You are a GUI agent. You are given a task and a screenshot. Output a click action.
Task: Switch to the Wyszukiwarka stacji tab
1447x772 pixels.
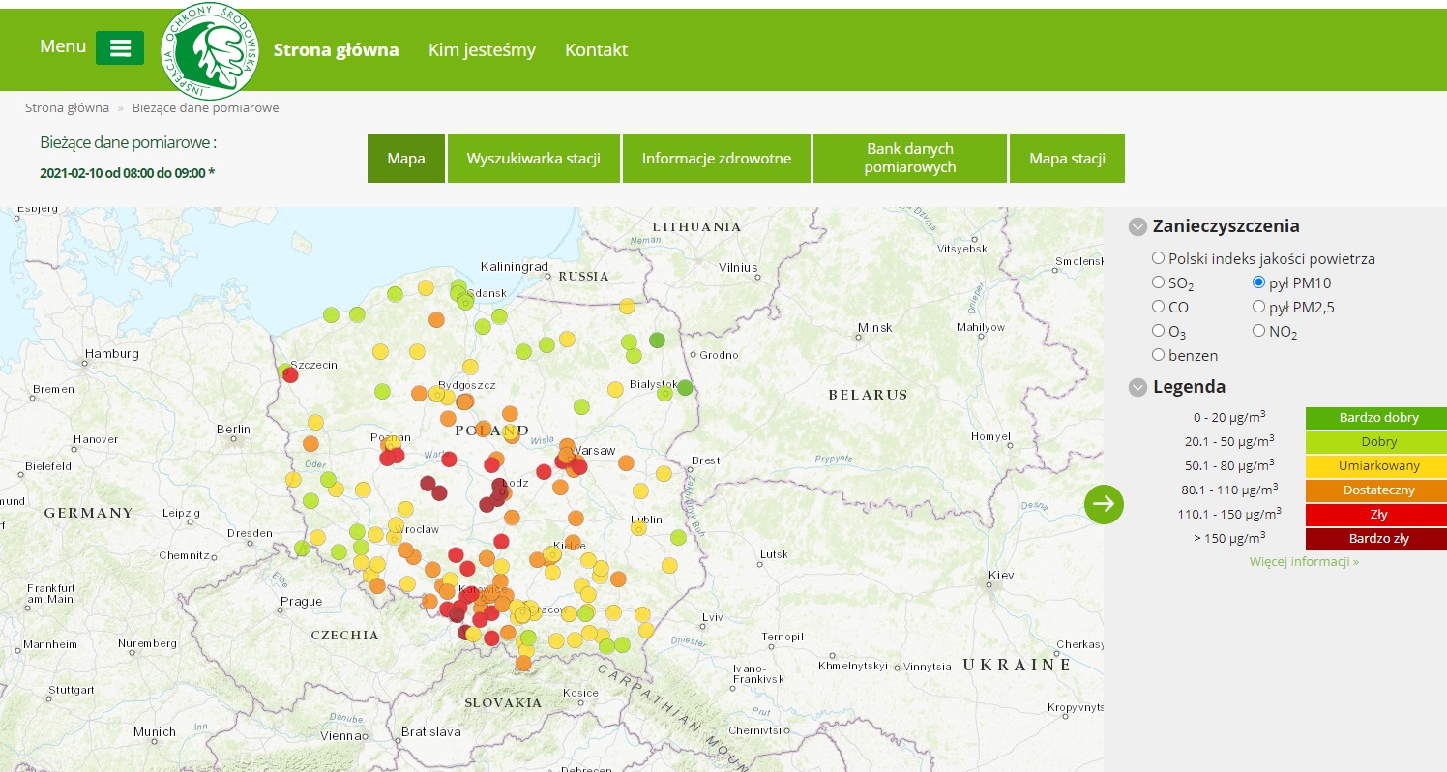pos(534,158)
